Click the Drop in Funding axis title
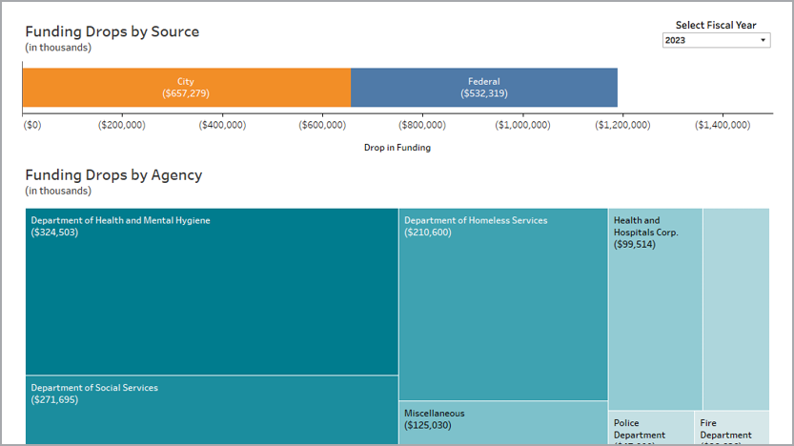Viewport: 794px width, 446px height. [397, 148]
